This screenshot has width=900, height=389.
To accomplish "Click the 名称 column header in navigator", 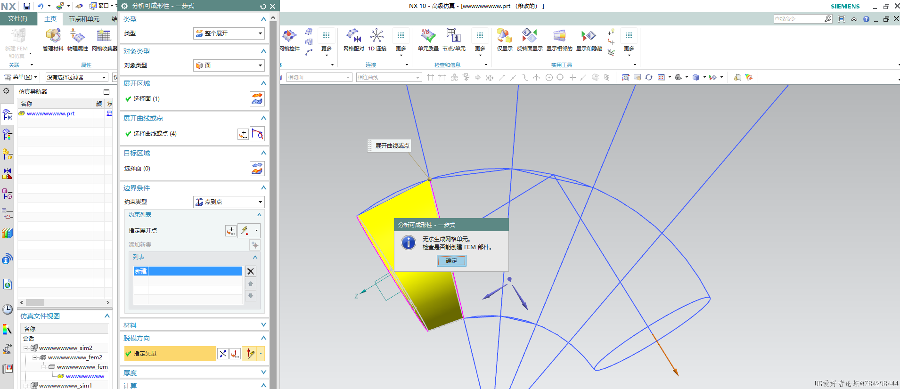I will 56,104.
